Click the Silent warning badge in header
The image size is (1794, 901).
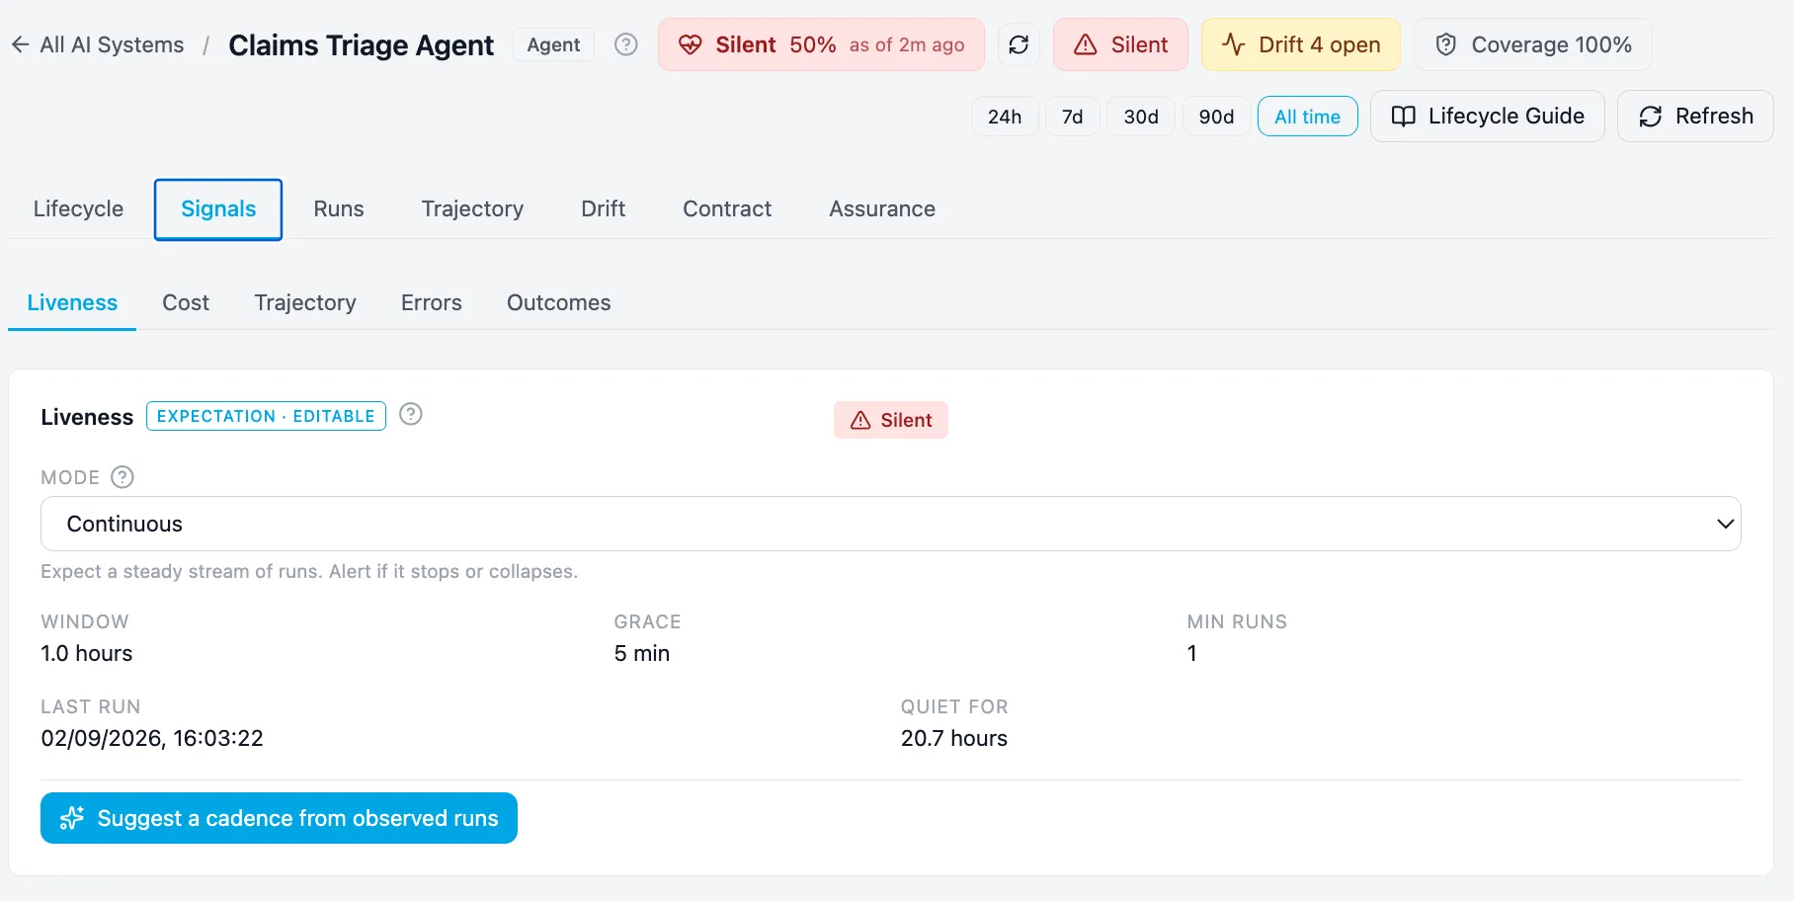tap(1120, 44)
